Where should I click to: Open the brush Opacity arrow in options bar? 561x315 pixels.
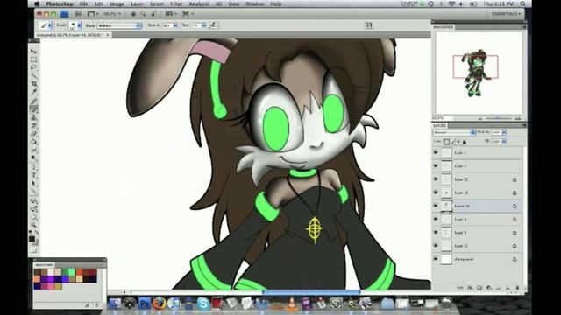coord(175,25)
